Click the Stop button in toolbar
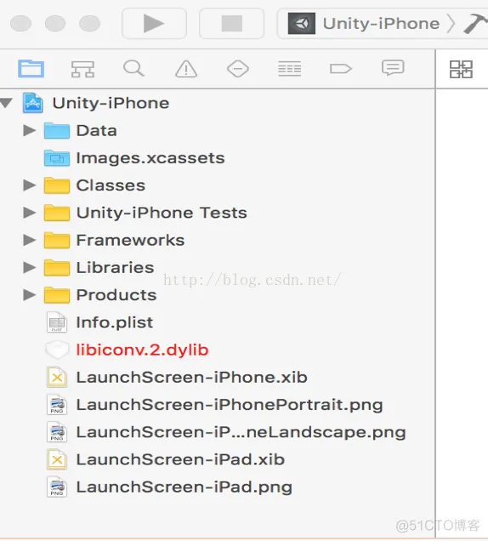Screen dimensions: 488x541 [232, 24]
